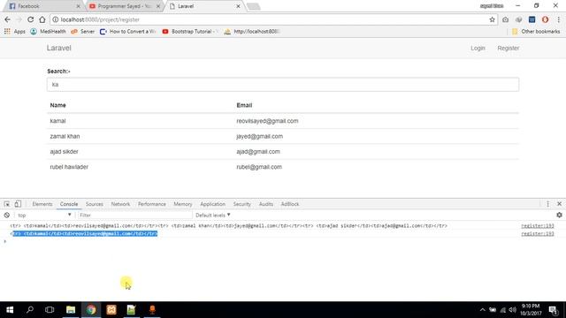
Task: Click the 'ajad@gmail.com' email cell
Action: click(258, 151)
